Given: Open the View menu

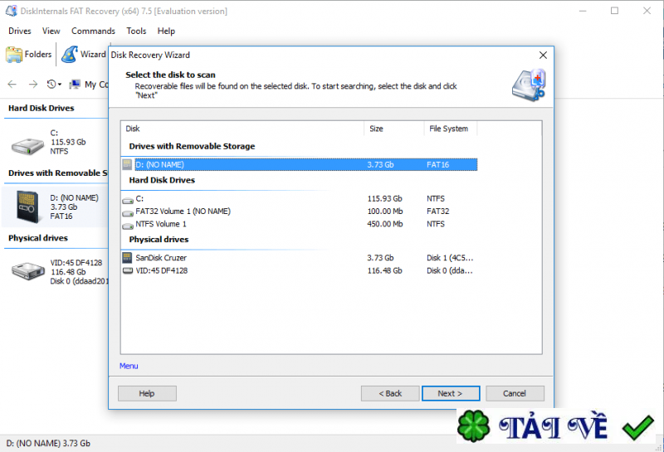Looking at the screenshot, I should pos(51,31).
